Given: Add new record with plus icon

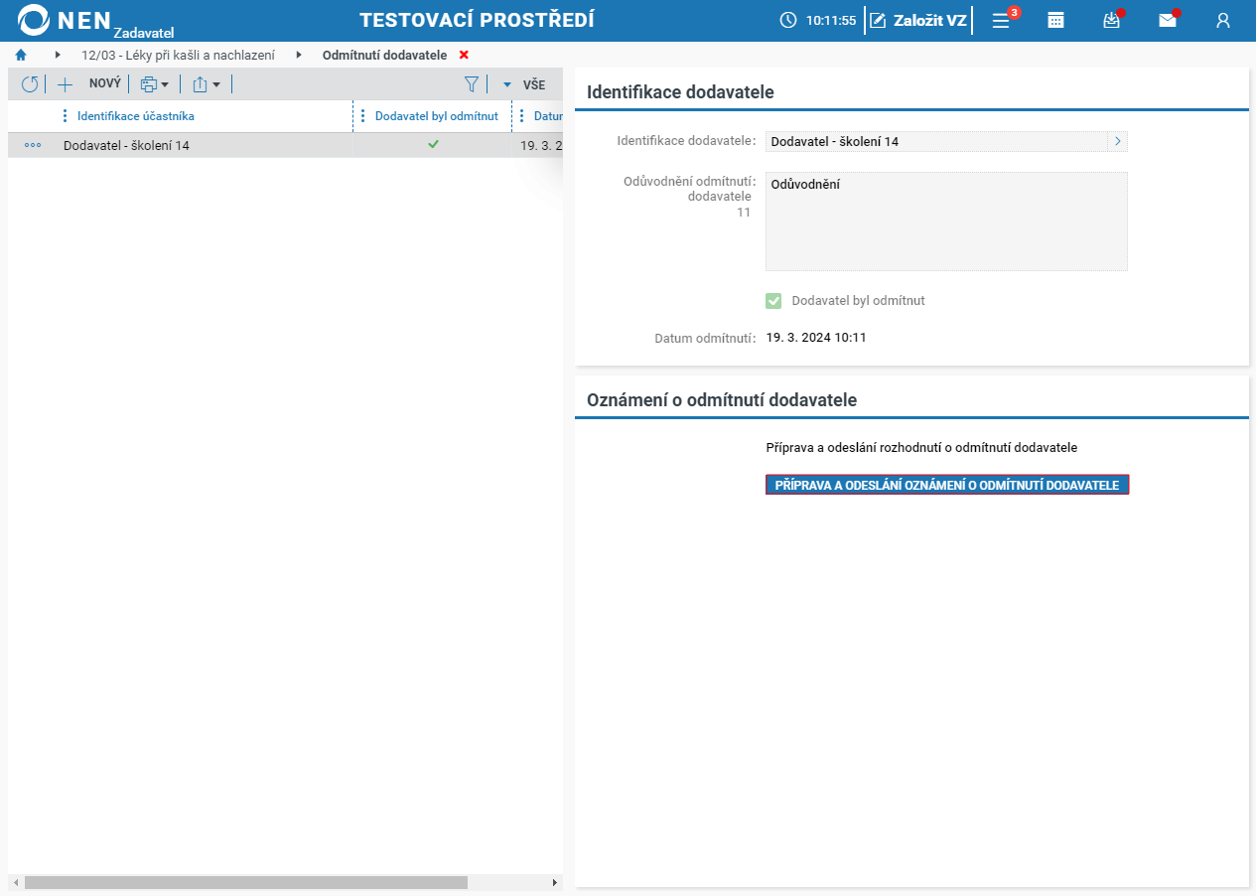Looking at the screenshot, I should [x=66, y=84].
